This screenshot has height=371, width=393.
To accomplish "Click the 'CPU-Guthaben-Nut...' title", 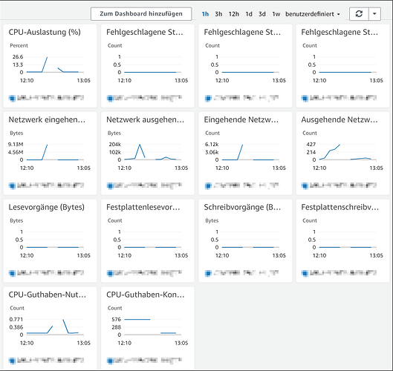I will coord(48,295).
